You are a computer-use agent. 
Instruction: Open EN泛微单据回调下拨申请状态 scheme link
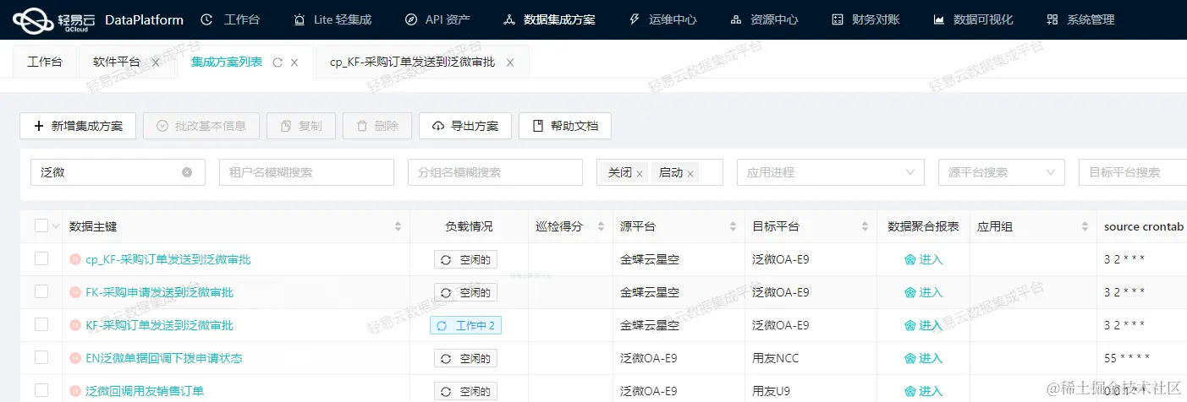(164, 358)
